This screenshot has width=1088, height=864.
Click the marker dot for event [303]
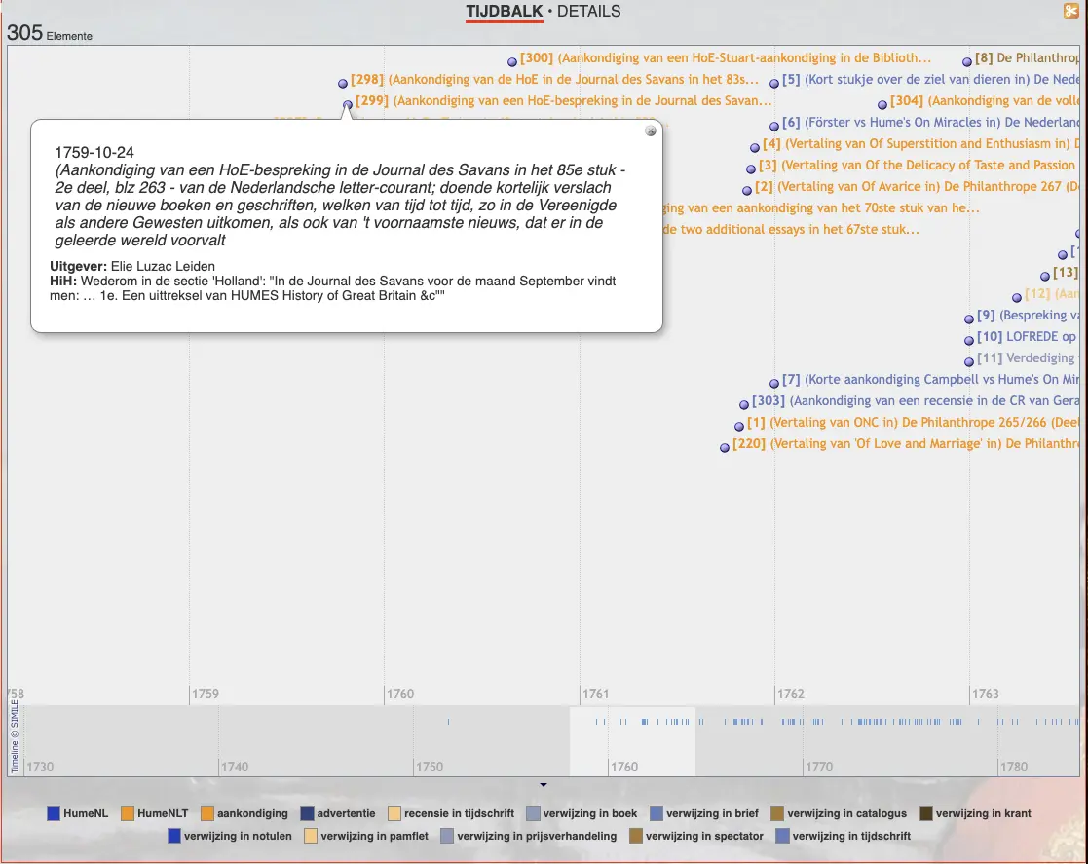coord(744,404)
